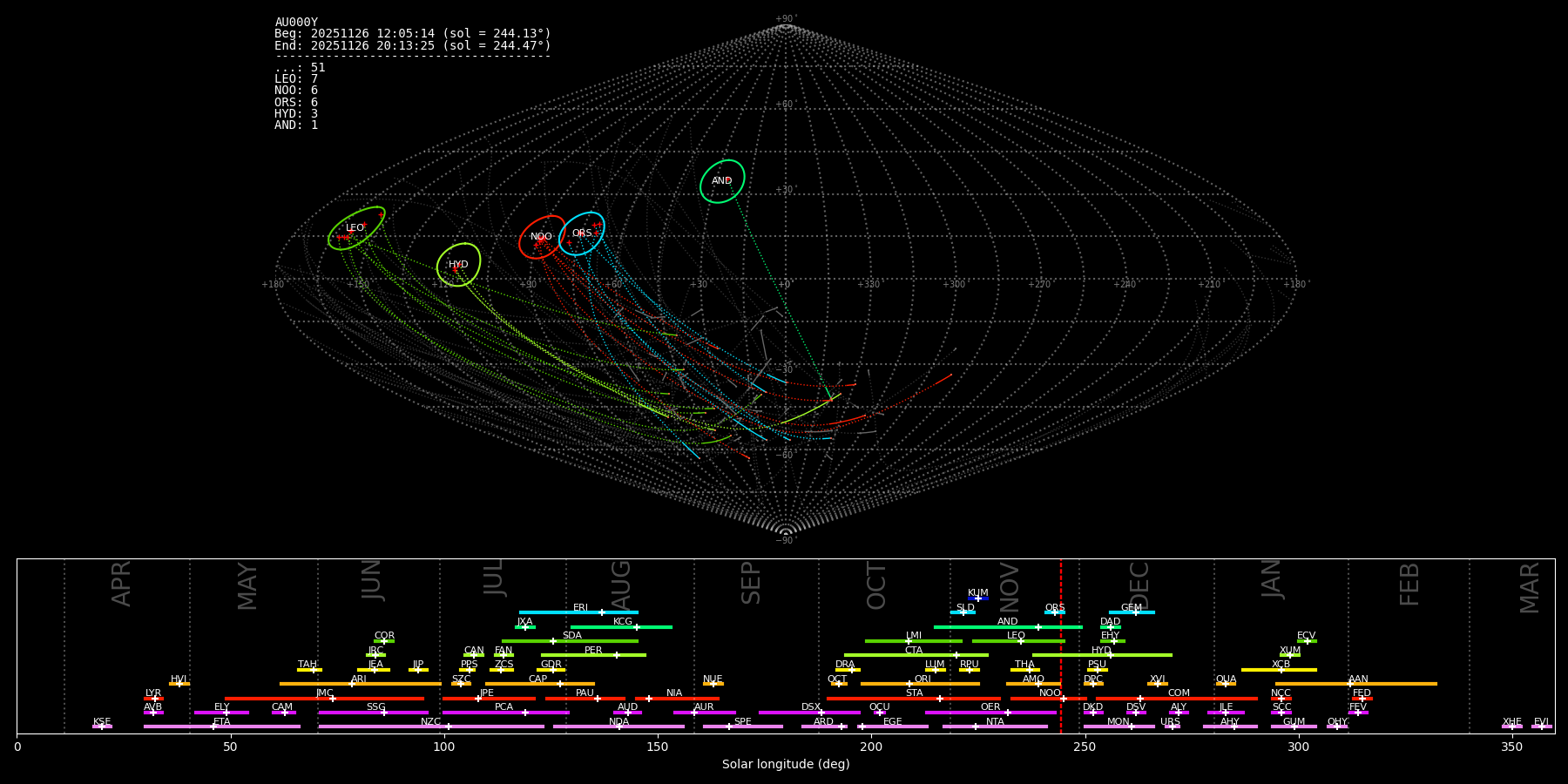Select the Beg timestamp line in header
This screenshot has height=784, width=1568.
tap(413, 34)
